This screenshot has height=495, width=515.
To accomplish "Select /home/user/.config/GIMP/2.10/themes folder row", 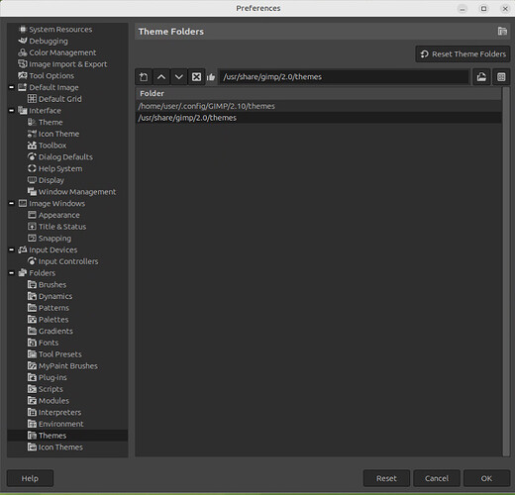I will click(x=319, y=106).
